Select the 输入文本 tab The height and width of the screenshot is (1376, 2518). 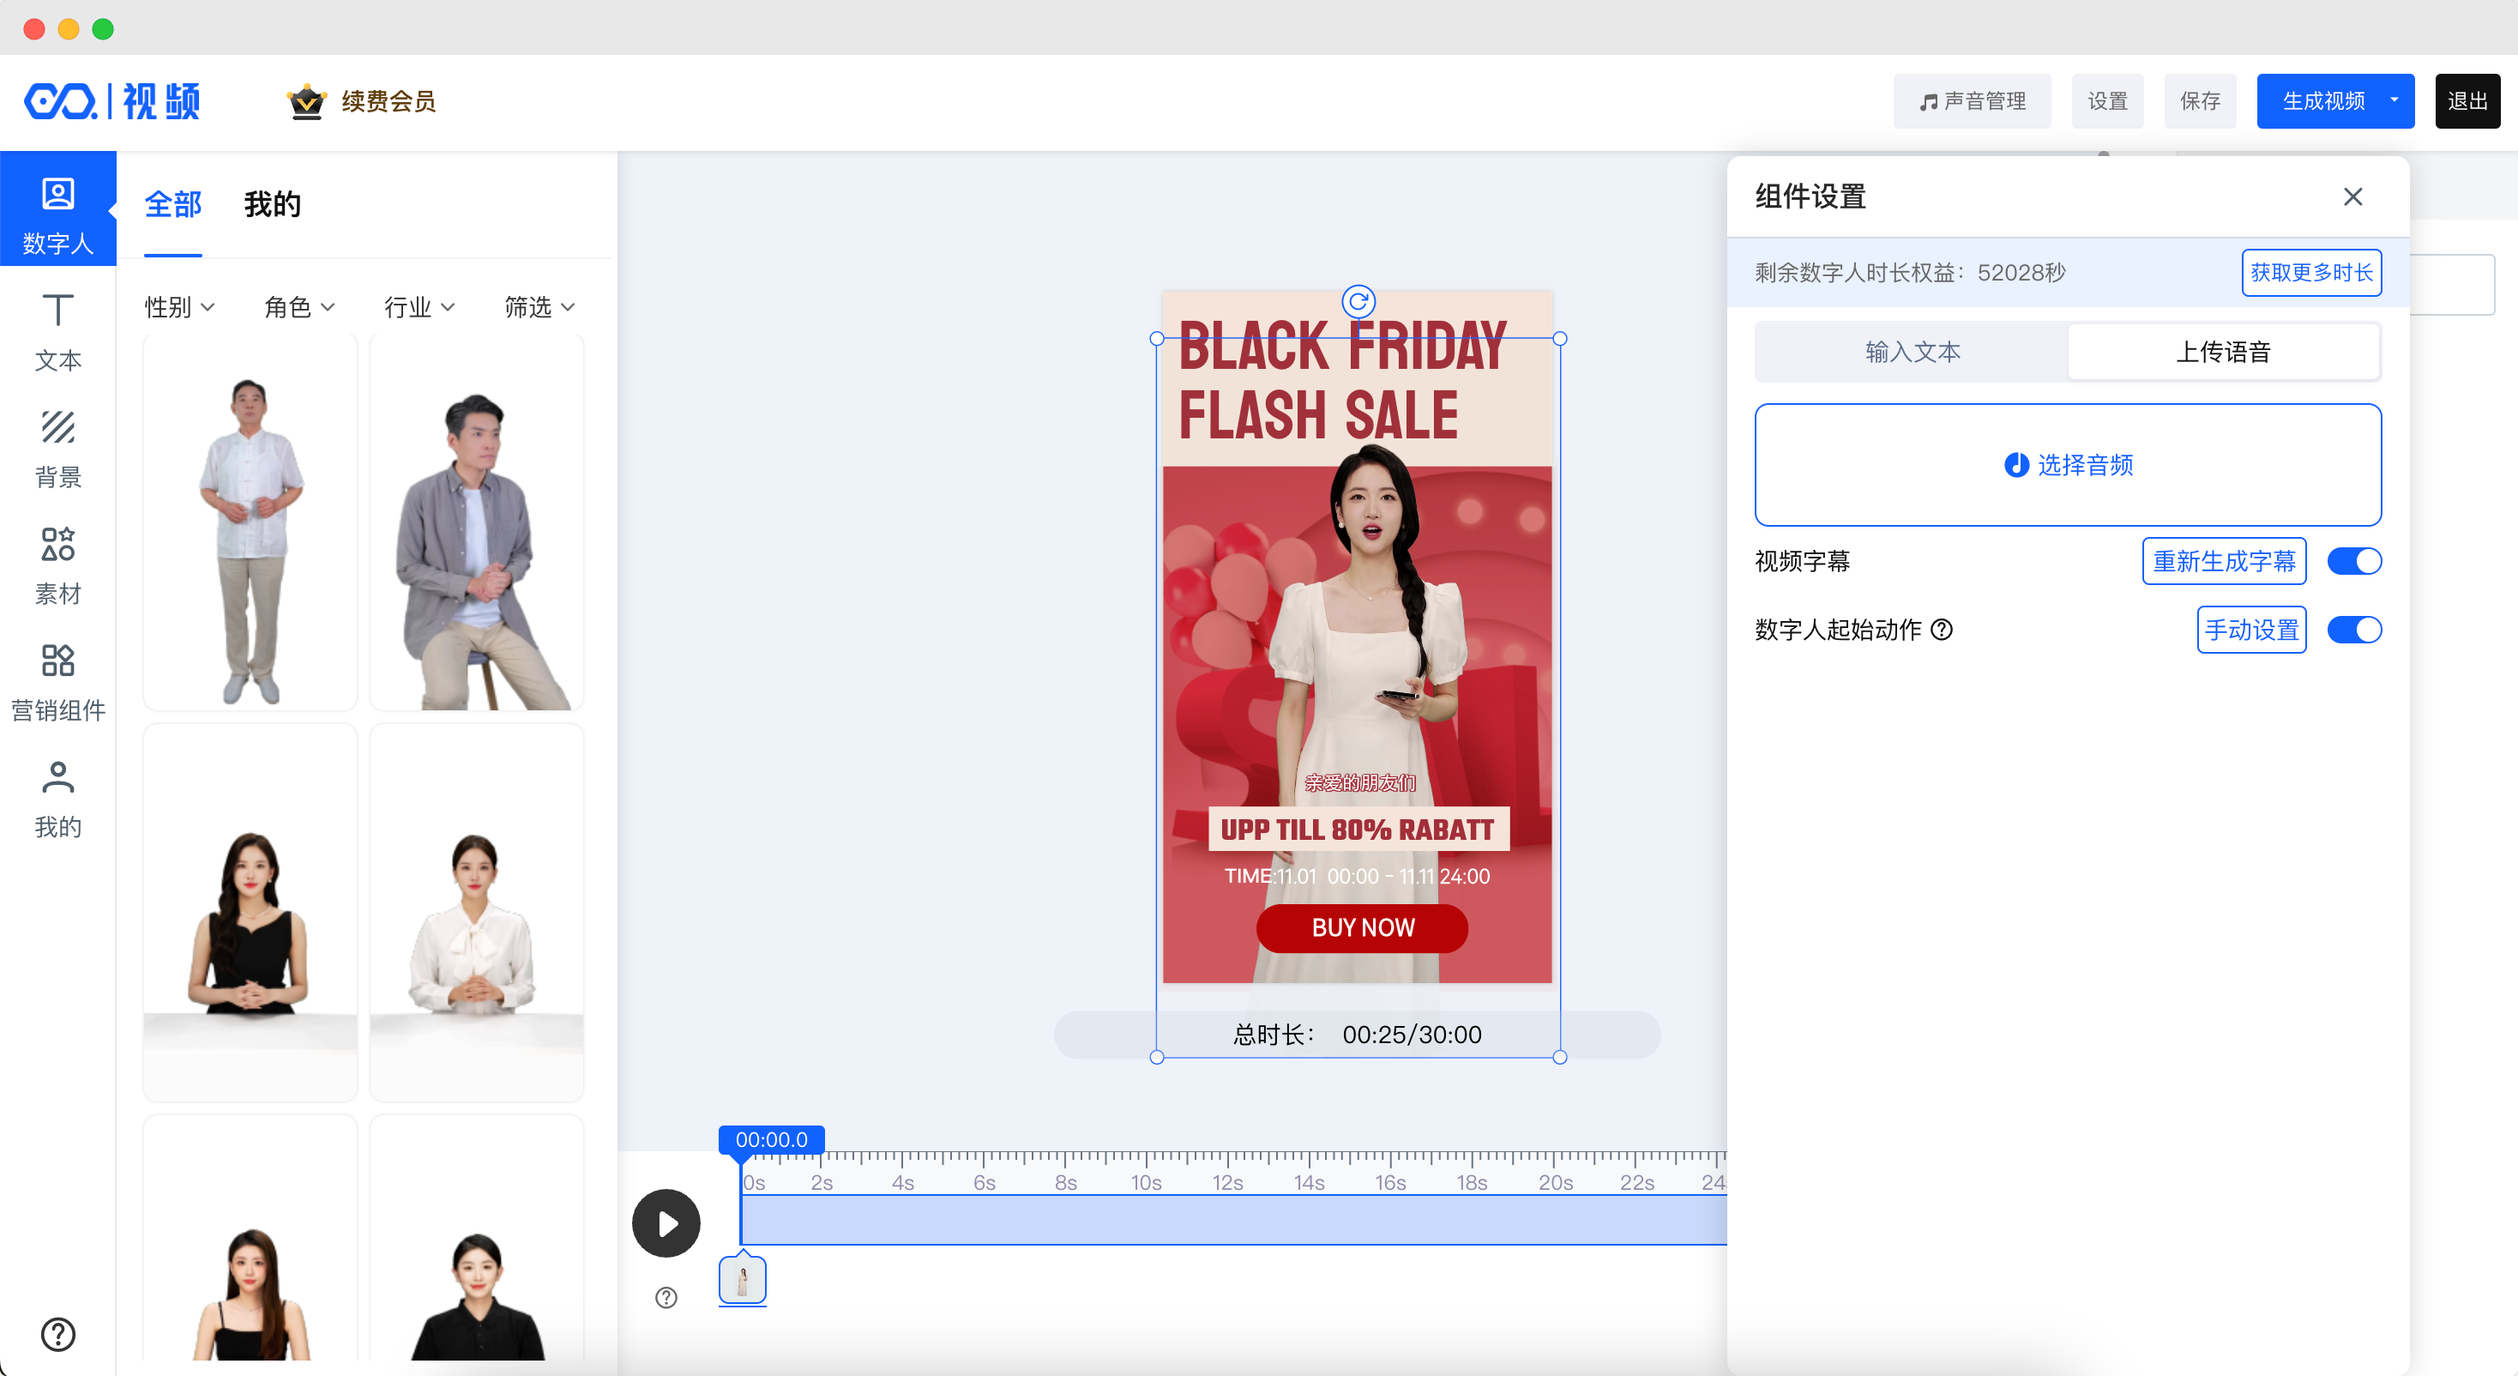[1912, 352]
